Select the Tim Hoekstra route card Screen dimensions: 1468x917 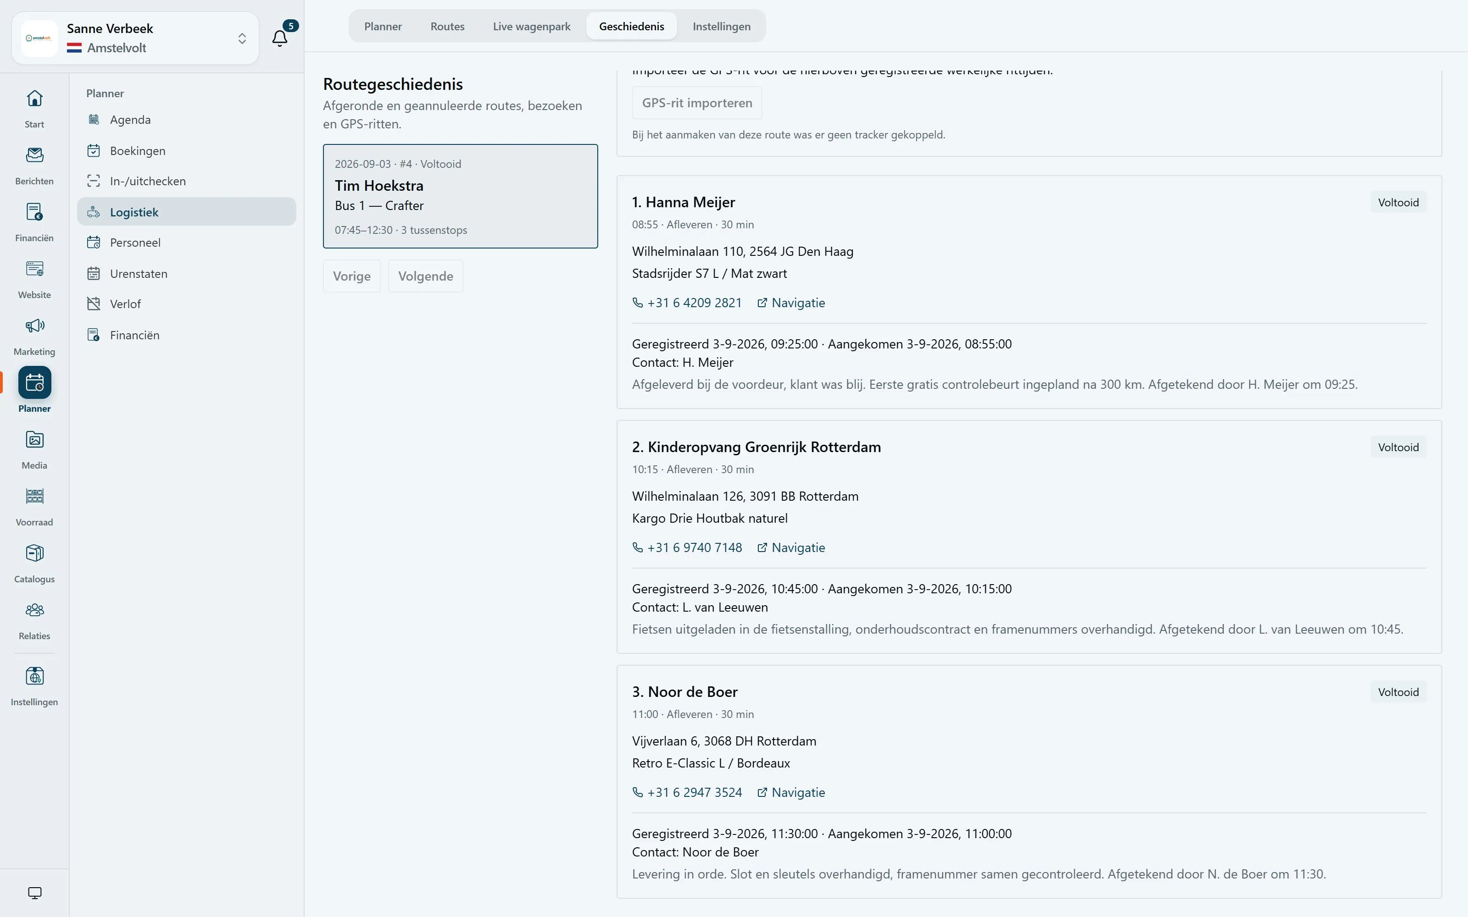coord(461,196)
